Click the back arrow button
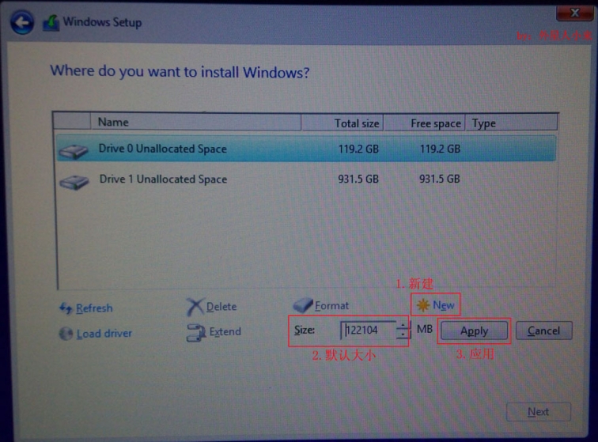 22,23
